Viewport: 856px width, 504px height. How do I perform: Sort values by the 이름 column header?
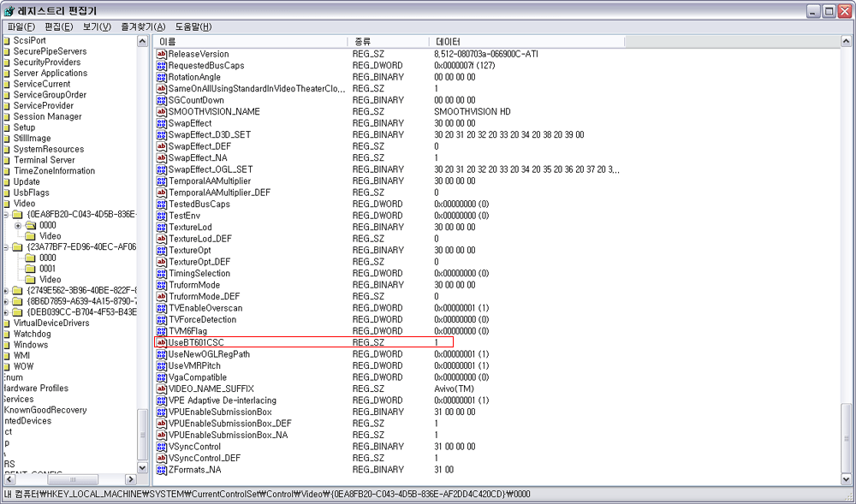click(x=248, y=41)
